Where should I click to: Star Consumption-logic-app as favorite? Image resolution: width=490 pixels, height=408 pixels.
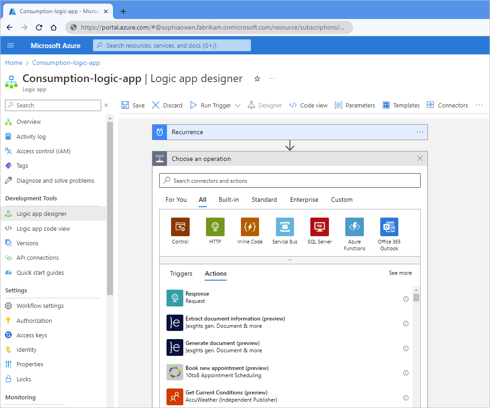257,78
